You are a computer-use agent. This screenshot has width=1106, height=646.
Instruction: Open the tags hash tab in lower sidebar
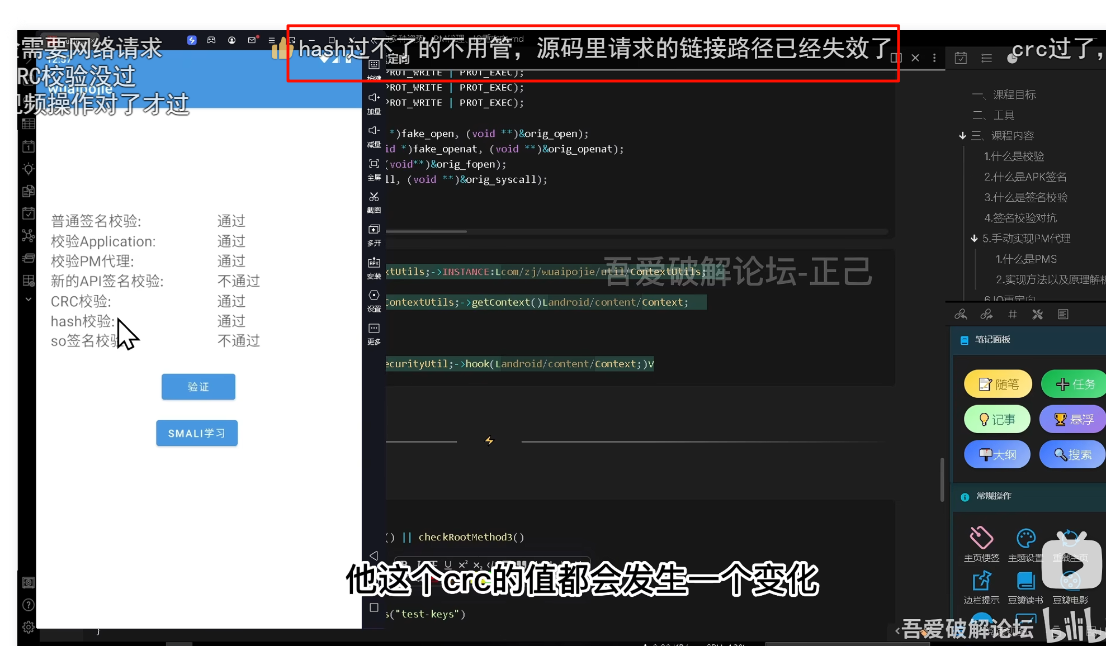pos(1012,315)
